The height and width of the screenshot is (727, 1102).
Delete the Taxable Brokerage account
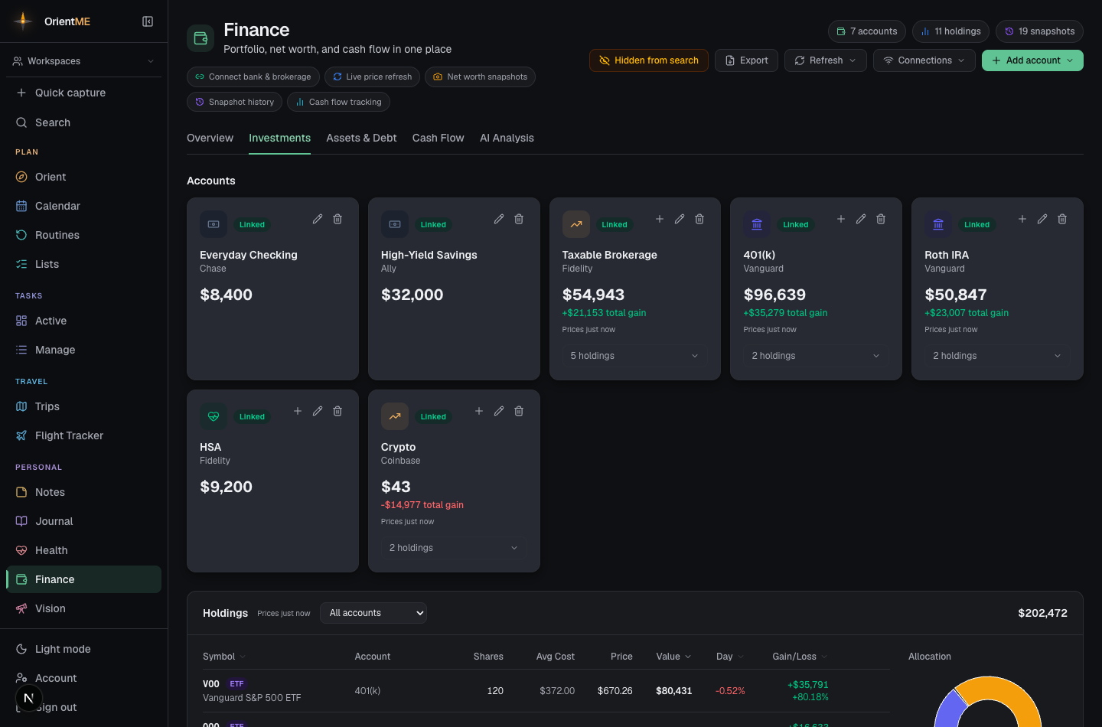click(x=699, y=219)
